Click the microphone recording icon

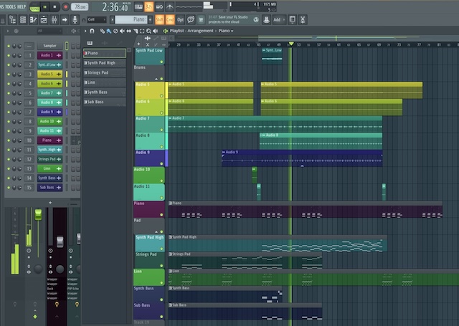pos(75,19)
